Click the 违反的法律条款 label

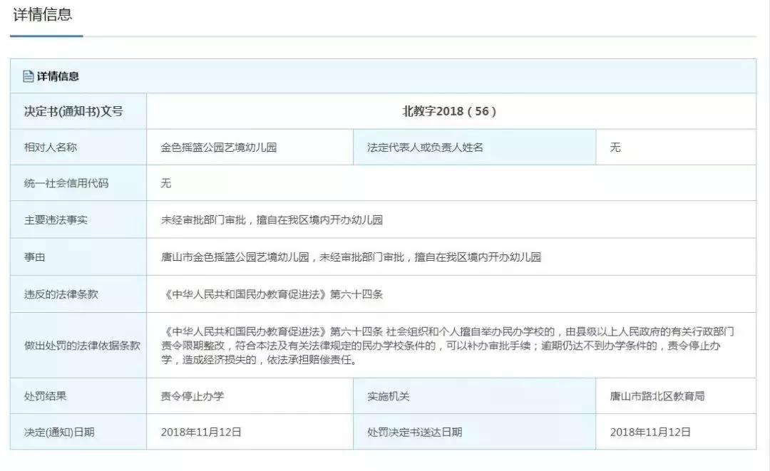pos(61,294)
